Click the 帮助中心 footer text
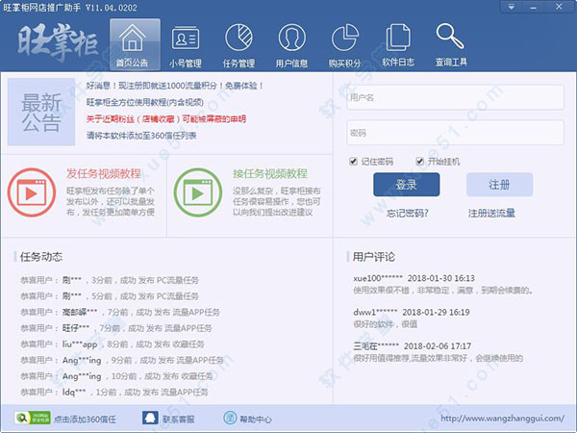Image resolution: width=577 pixels, height=433 pixels. click(x=256, y=419)
